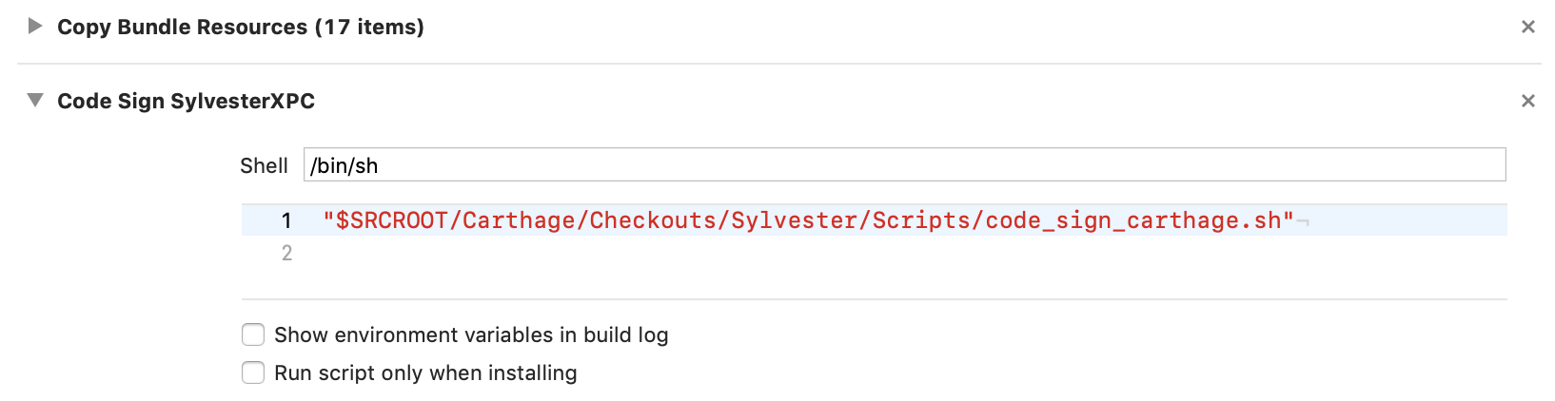Click the Show environment variables label text
1555x401 pixels.
tap(471, 334)
